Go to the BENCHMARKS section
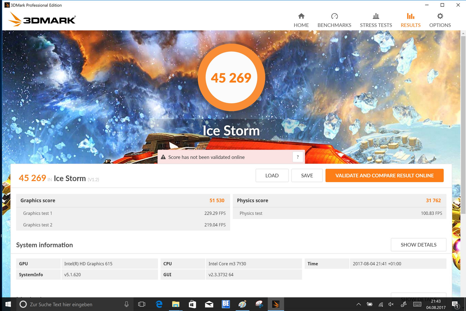Screen dimensions: 466x311 [x=334, y=20]
